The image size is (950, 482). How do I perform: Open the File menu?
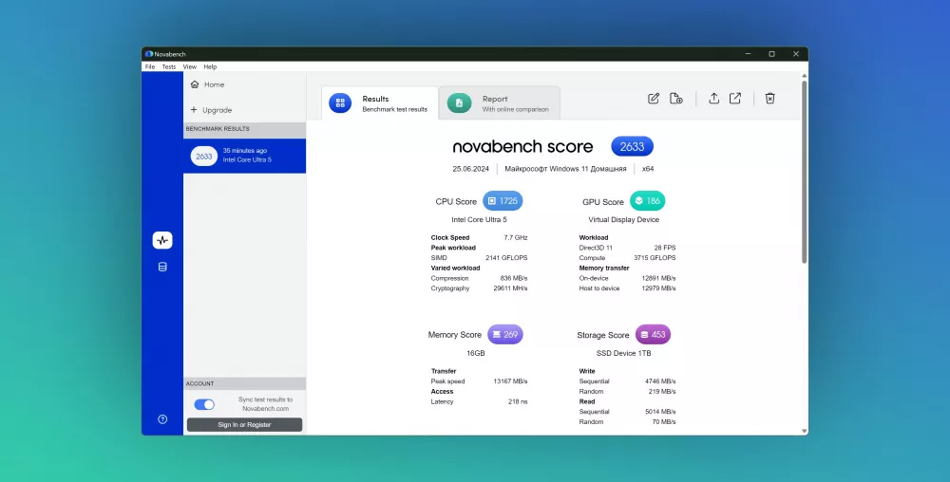[x=150, y=66]
